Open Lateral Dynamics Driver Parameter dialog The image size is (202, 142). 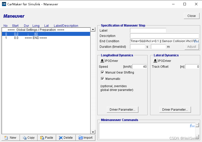pos(175,110)
